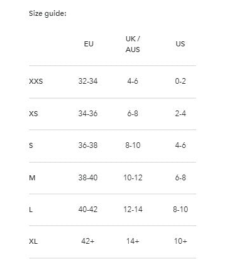Image resolution: width=231 pixels, height=280 pixels.
Task: Select the US column header
Action: click(x=180, y=44)
